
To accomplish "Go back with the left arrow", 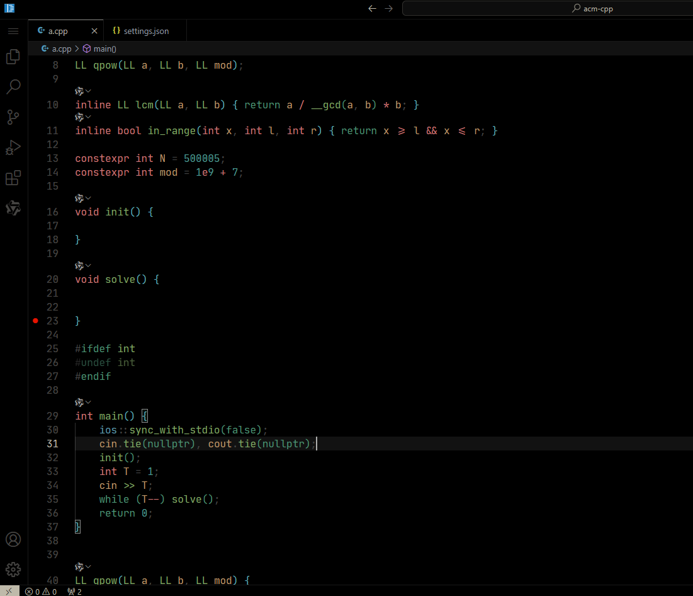I will [x=372, y=8].
